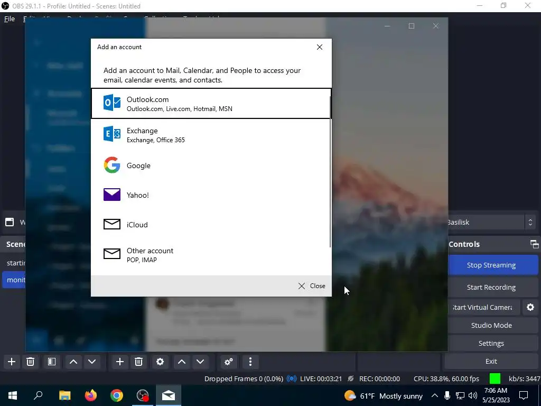Image resolution: width=541 pixels, height=406 pixels.
Task: Open the Basilisk window dropdown
Action: pyautogui.click(x=530, y=223)
